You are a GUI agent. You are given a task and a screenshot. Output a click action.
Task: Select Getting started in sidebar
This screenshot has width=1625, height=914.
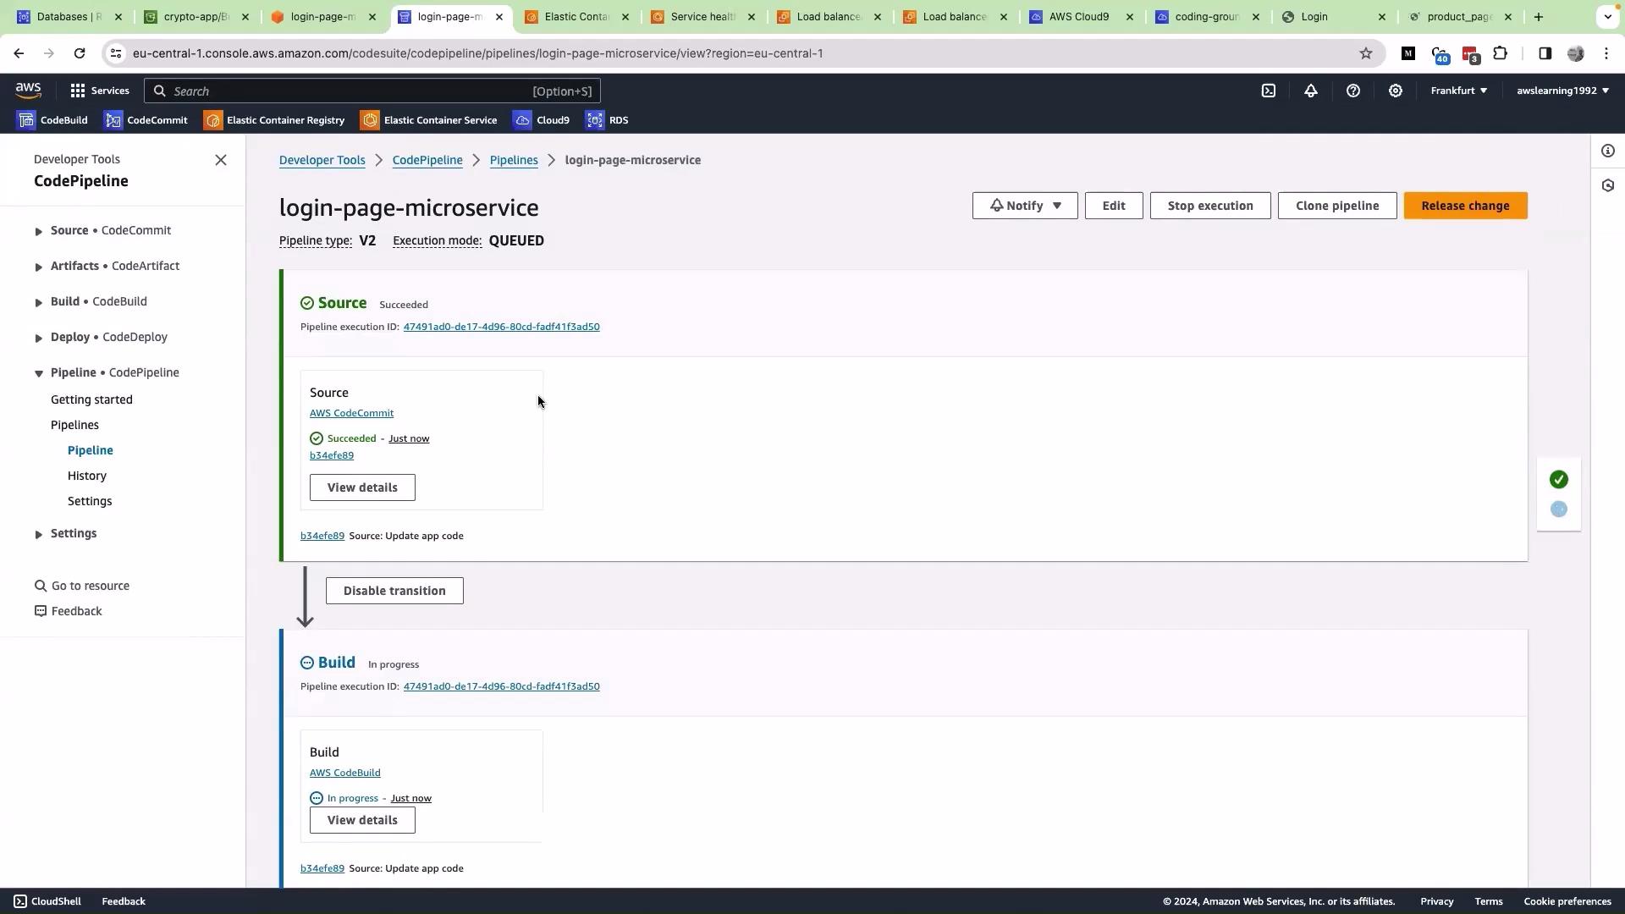click(91, 399)
